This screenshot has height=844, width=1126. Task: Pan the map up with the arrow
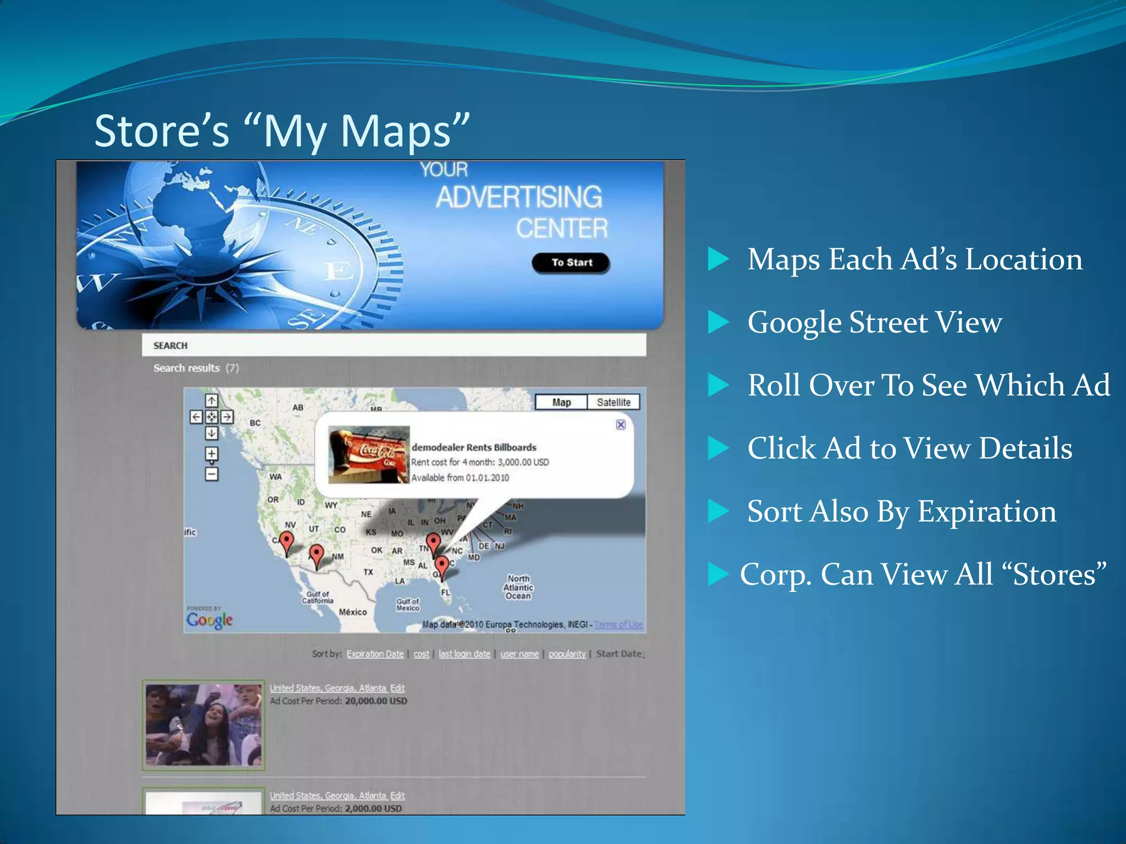(x=212, y=401)
